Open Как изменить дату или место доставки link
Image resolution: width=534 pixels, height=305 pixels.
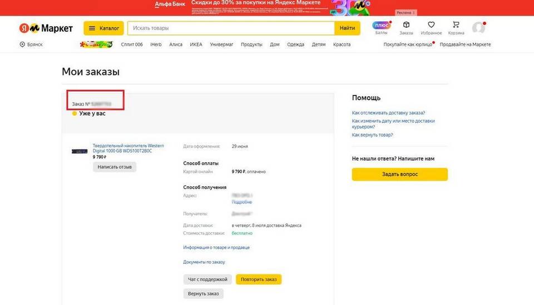(393, 124)
